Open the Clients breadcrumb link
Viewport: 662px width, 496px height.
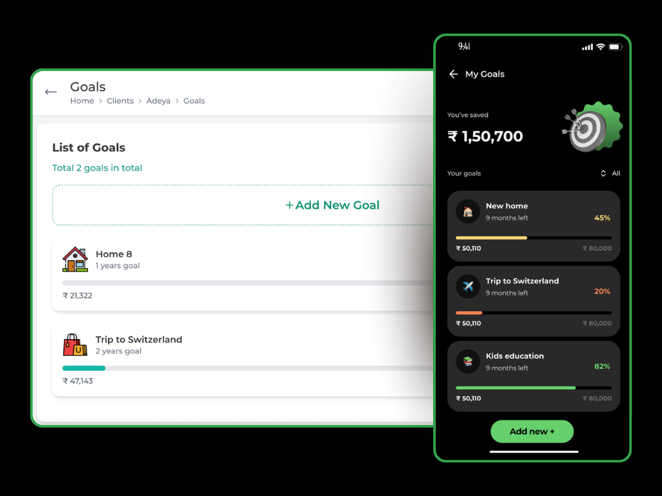pyautogui.click(x=120, y=101)
